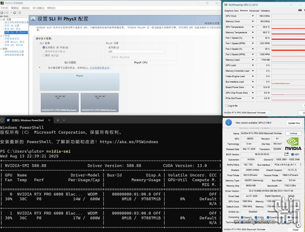Viewport: 305px width, 232px height.
Task: Open 更改 ECC 状态 in the tree
Action: coord(12,29)
